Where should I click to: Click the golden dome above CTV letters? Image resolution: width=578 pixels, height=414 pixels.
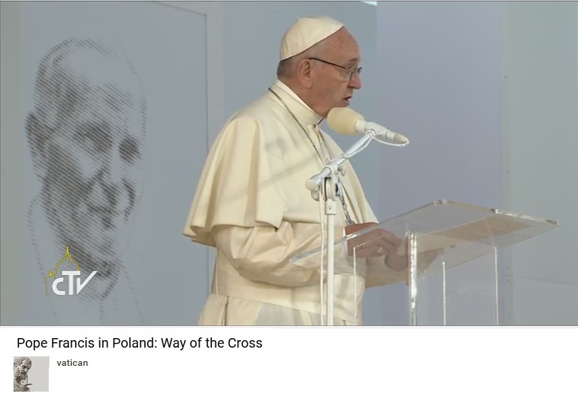[67, 262]
